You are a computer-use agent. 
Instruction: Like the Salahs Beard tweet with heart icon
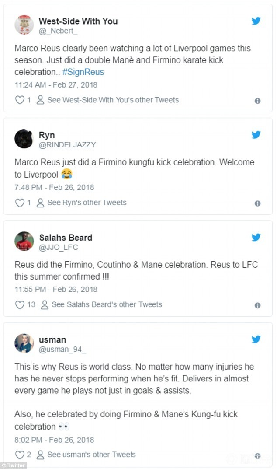[20, 304]
